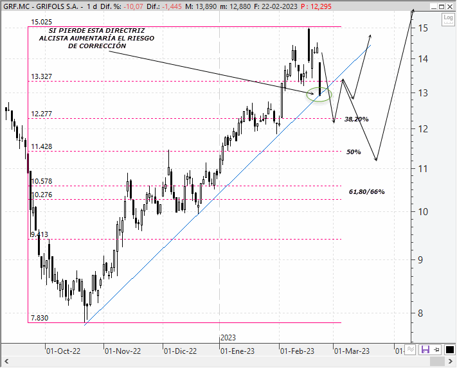This screenshot has width=457, height=368.
Task: Click the 11.428 level label
Action: (x=41, y=146)
